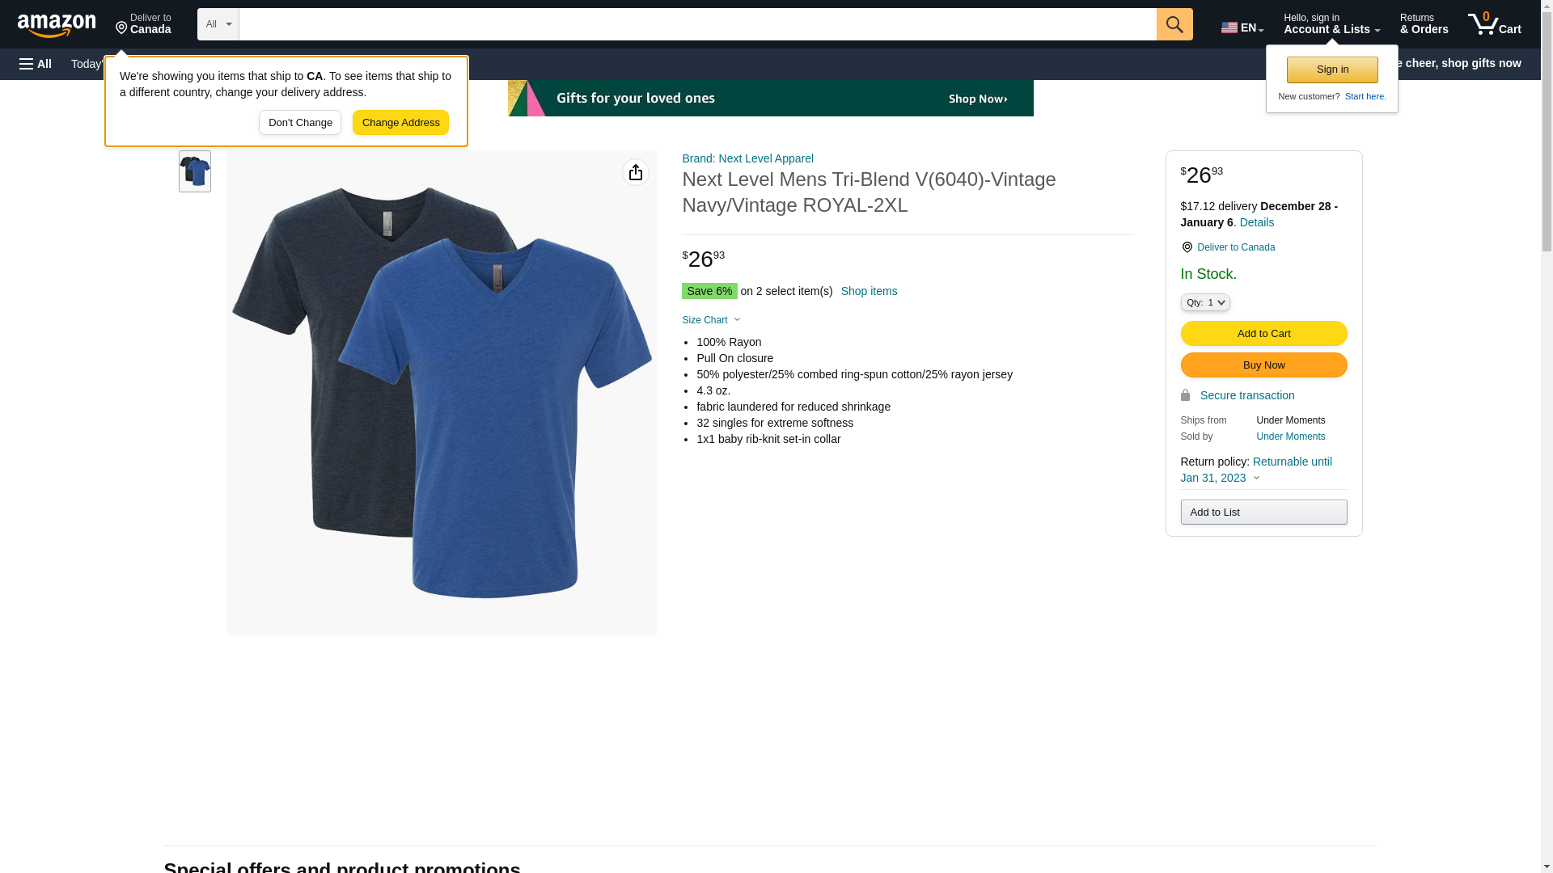
Task: Open Returns & Orders
Action: tap(1424, 24)
